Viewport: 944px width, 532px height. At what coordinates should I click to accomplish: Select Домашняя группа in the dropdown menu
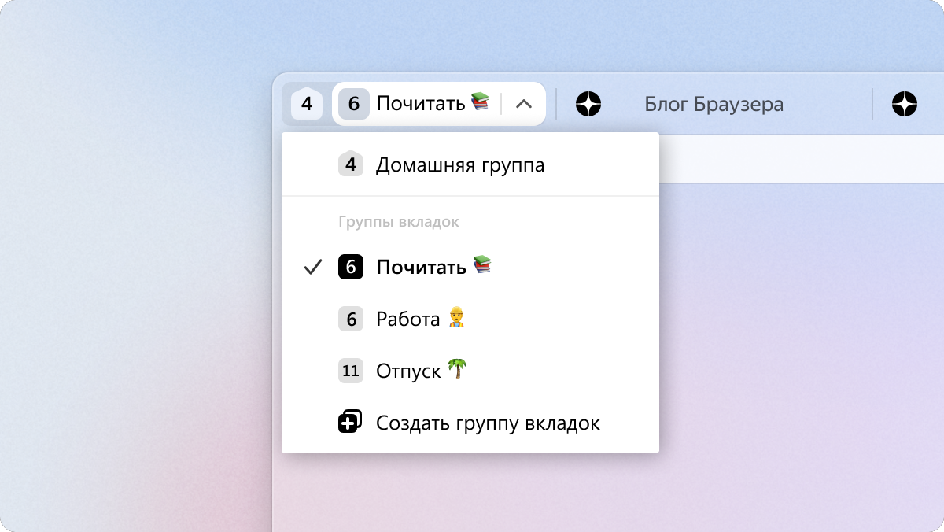pos(470,165)
